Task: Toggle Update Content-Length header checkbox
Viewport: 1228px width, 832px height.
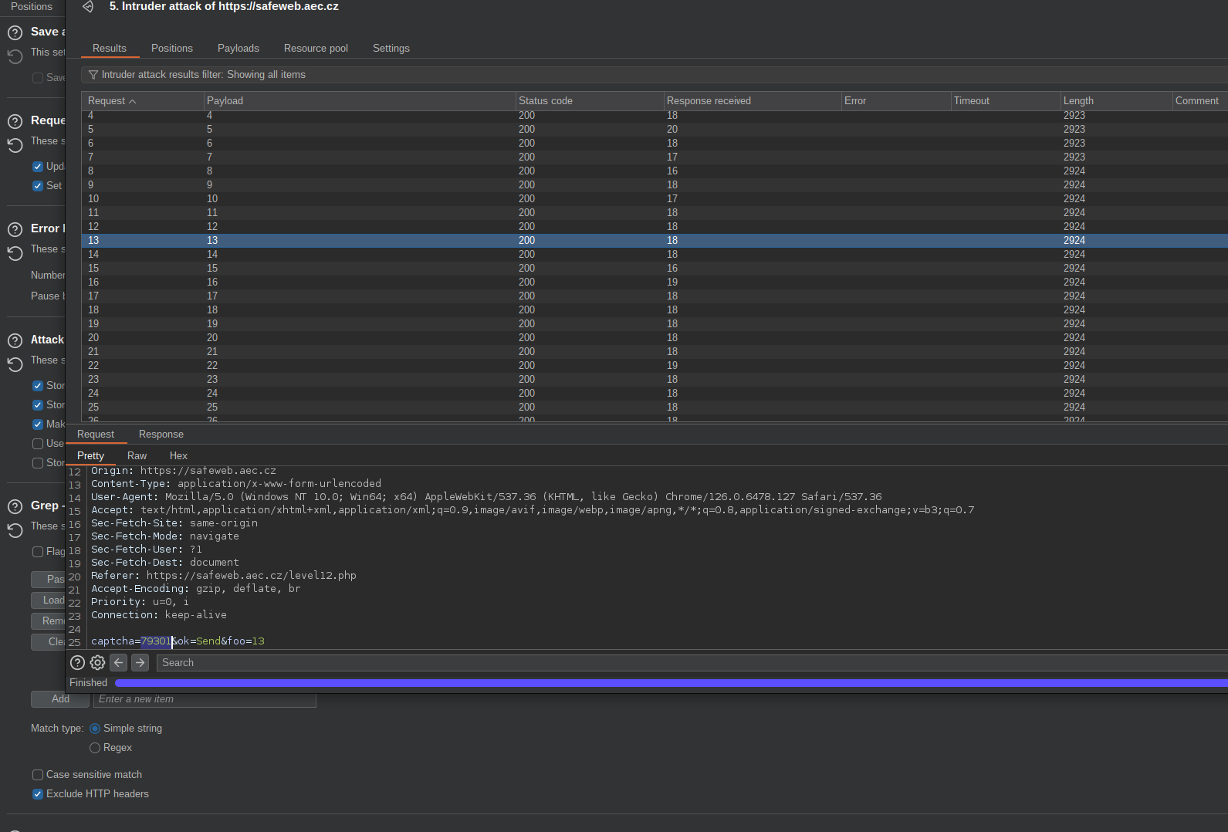Action: click(38, 167)
